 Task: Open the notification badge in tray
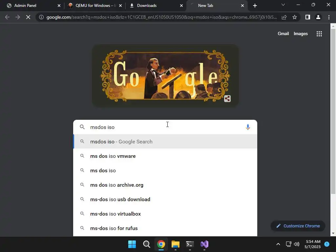(327, 244)
